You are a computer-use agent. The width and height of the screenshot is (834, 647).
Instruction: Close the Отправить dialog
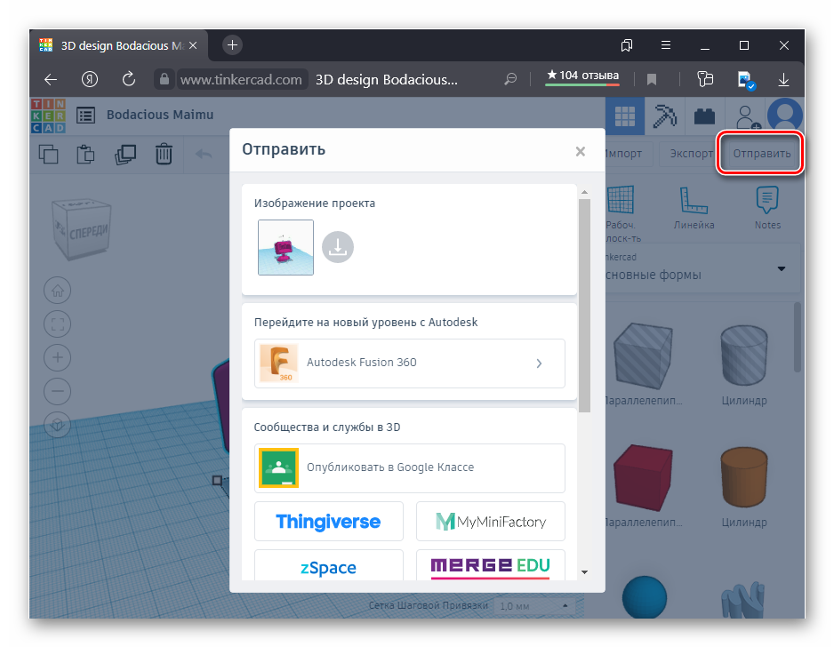pyautogui.click(x=580, y=151)
